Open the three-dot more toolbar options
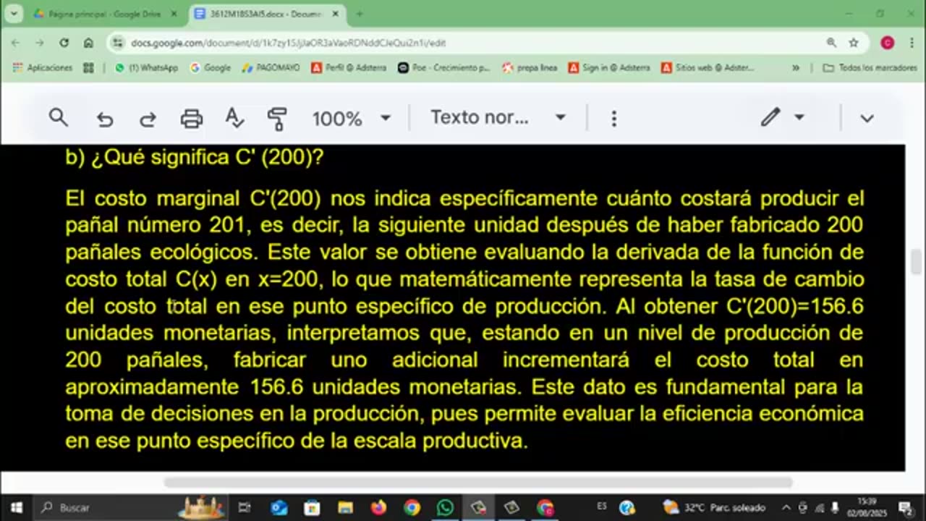The image size is (926, 521). [x=613, y=119]
